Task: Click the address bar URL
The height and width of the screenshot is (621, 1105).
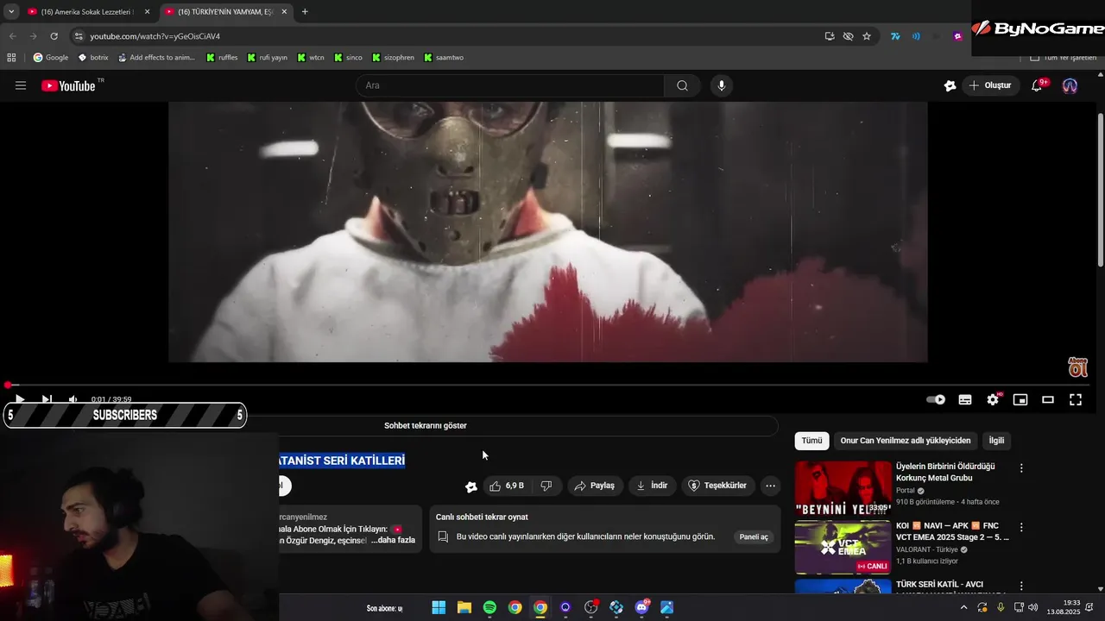Action: click(x=155, y=36)
